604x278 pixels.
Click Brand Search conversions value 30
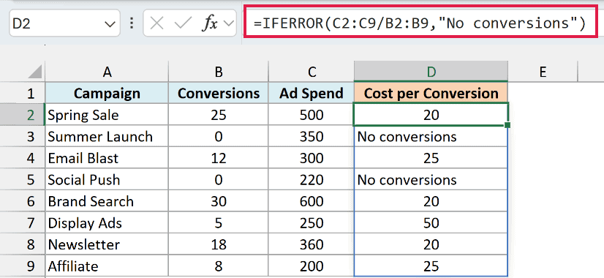pyautogui.click(x=219, y=201)
